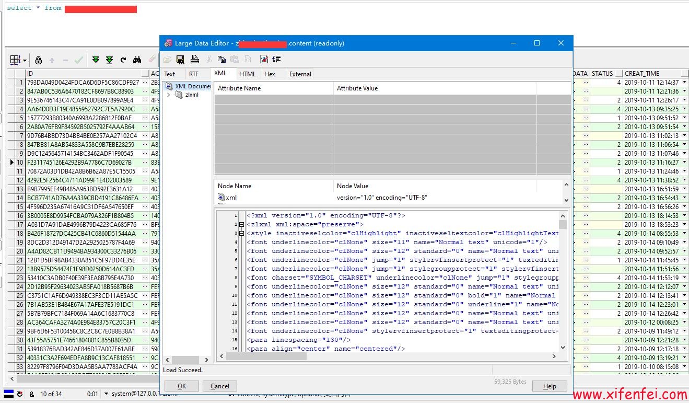Open date dropdown for 2019-10-11 12:14:37
The image size is (689, 403).
tap(684, 83)
